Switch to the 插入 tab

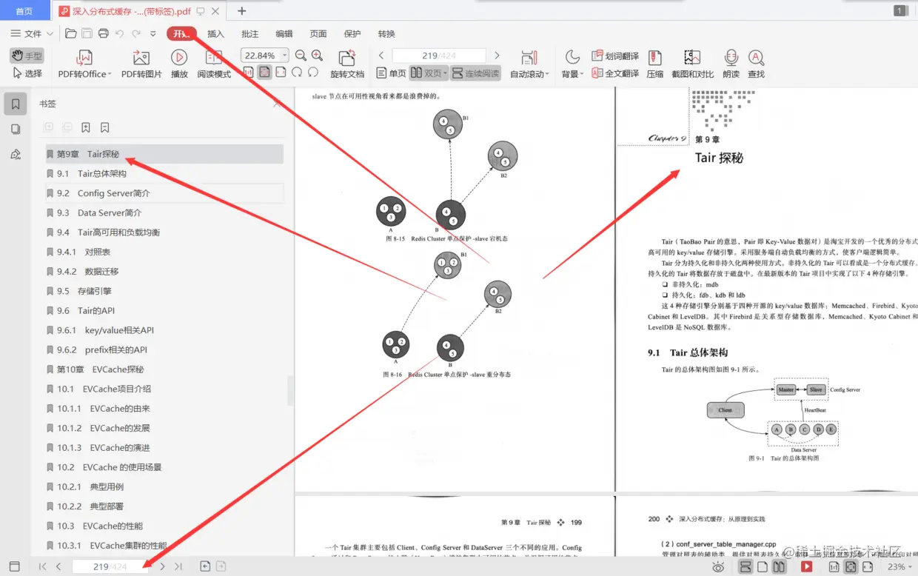coord(215,33)
